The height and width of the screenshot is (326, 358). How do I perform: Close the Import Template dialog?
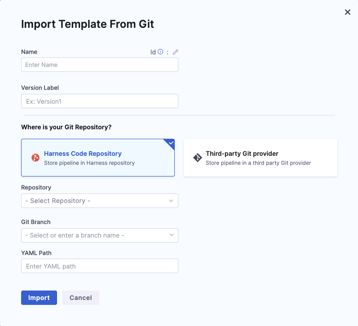(347, 12)
